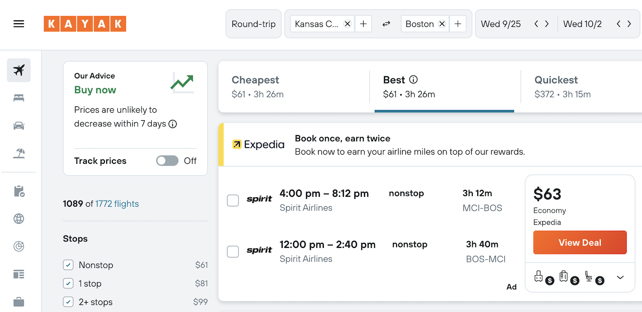Open the news layout sidebar icon
The image size is (642, 312).
pyautogui.click(x=19, y=274)
